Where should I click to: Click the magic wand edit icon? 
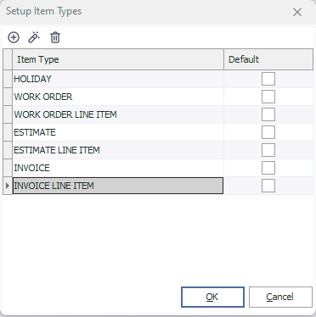pos(34,37)
